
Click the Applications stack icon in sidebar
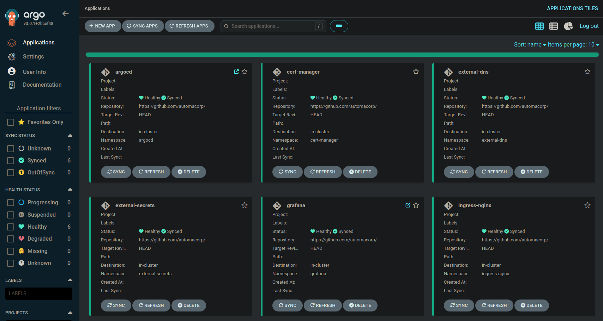[12, 43]
